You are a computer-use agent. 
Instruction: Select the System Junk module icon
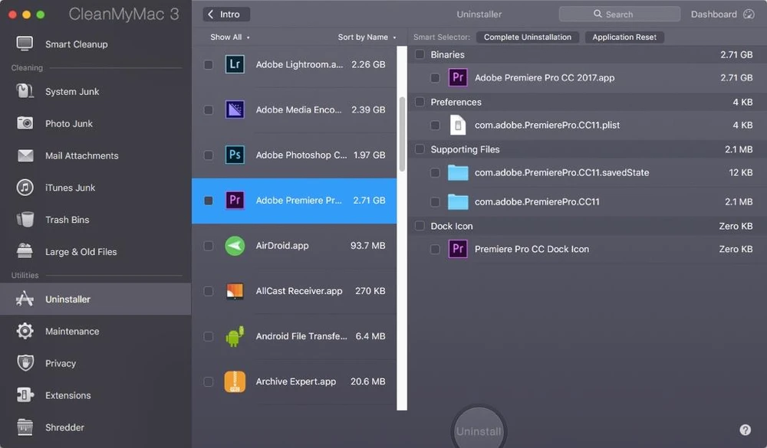tap(25, 92)
